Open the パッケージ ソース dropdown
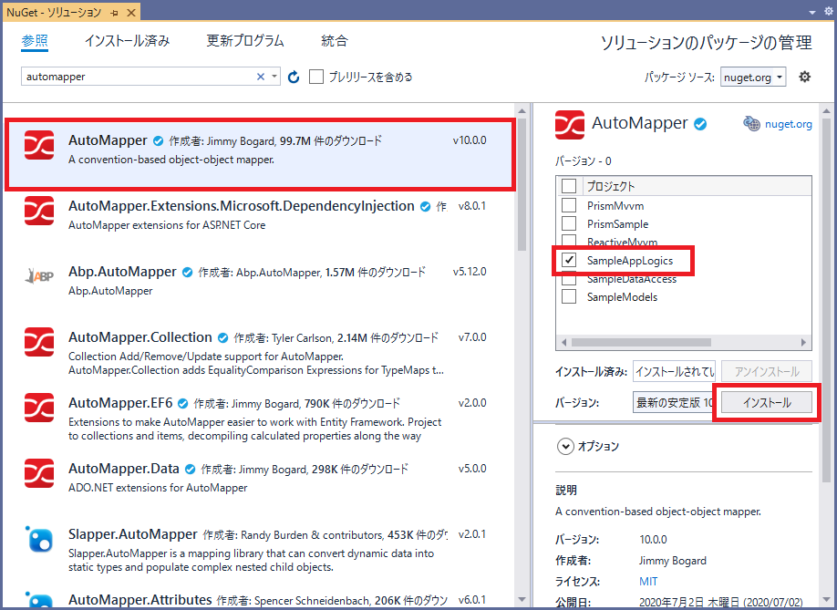 [x=752, y=78]
